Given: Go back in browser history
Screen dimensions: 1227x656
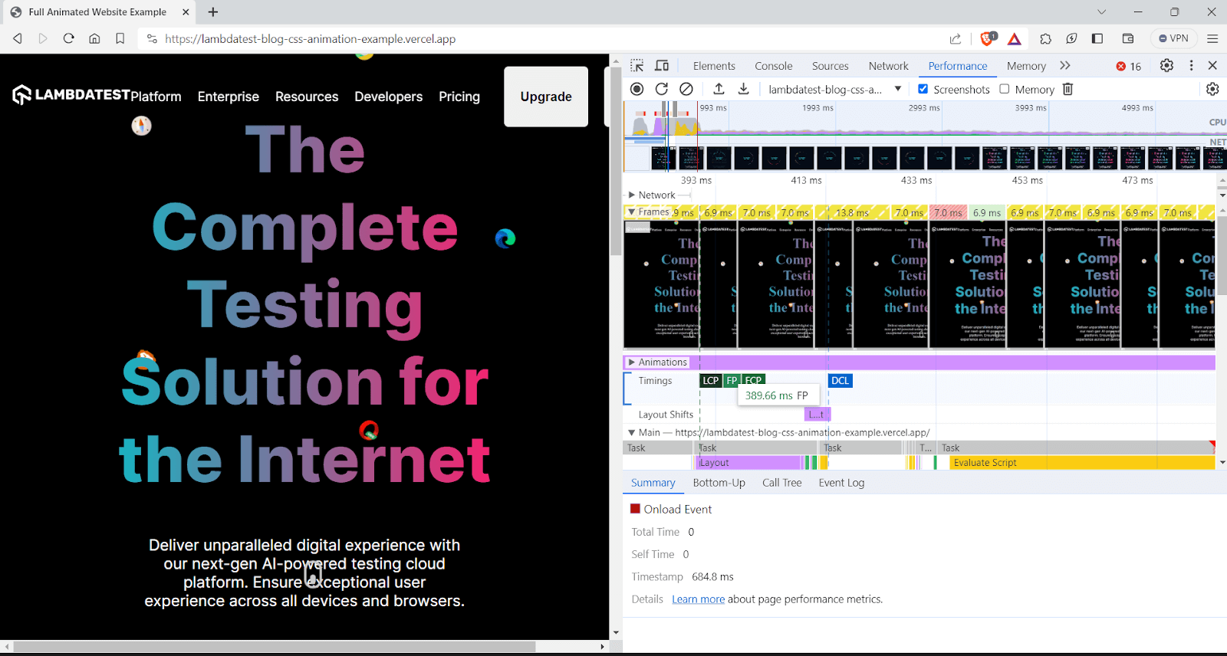Looking at the screenshot, I should click(18, 38).
